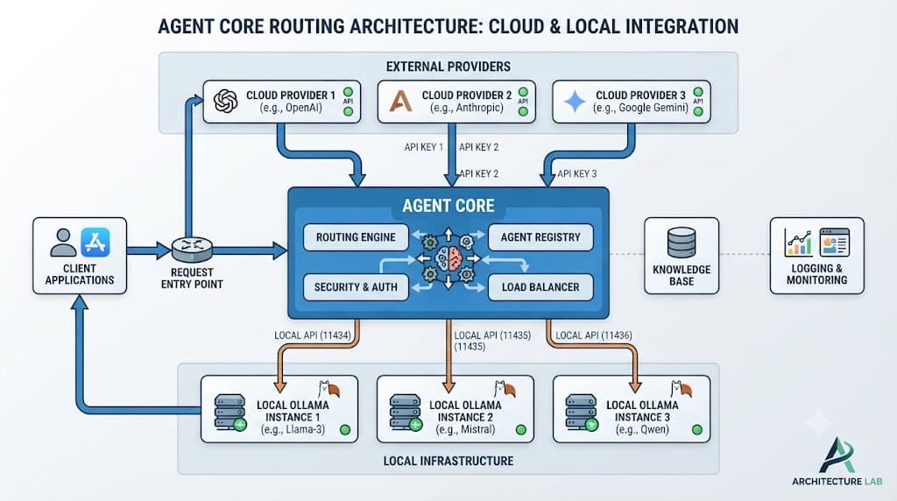Click the ARCHITECTURE LAB text

click(x=837, y=482)
